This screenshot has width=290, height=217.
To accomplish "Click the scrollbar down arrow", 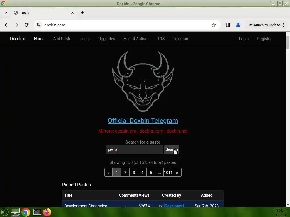I will (x=288, y=205).
